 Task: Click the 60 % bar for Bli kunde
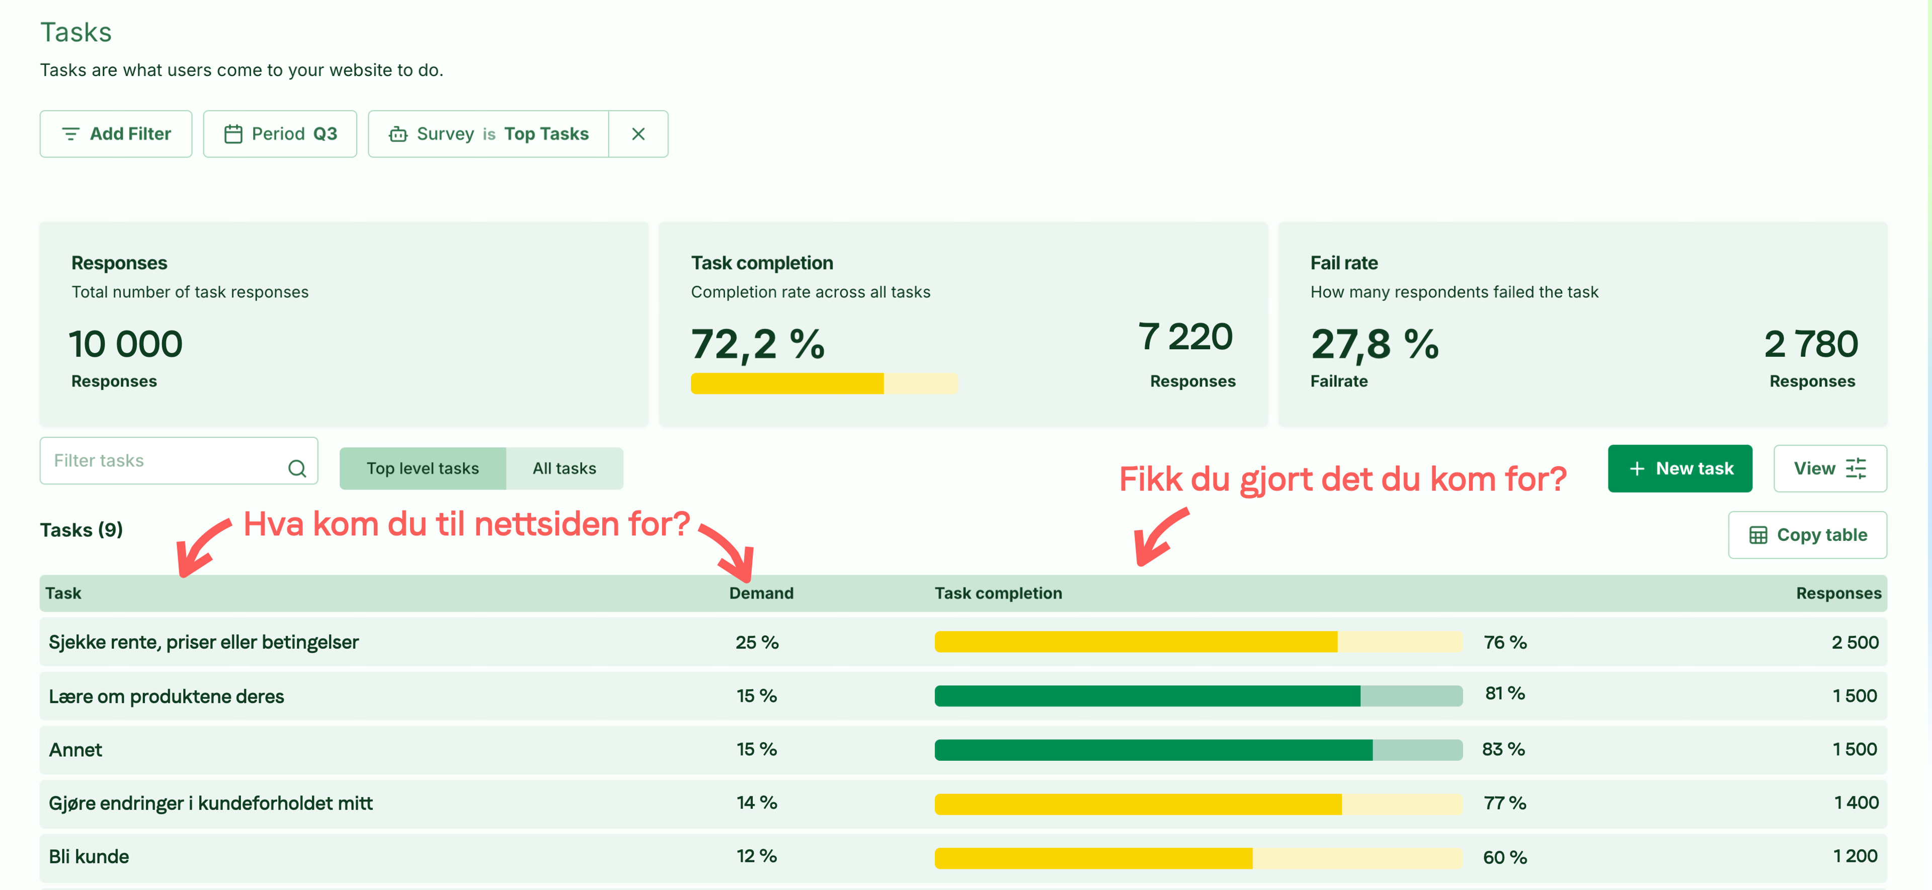[x=1198, y=858]
